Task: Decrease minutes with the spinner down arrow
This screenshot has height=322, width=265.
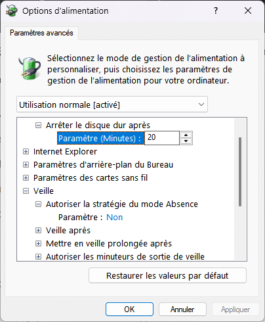Action: pyautogui.click(x=186, y=141)
